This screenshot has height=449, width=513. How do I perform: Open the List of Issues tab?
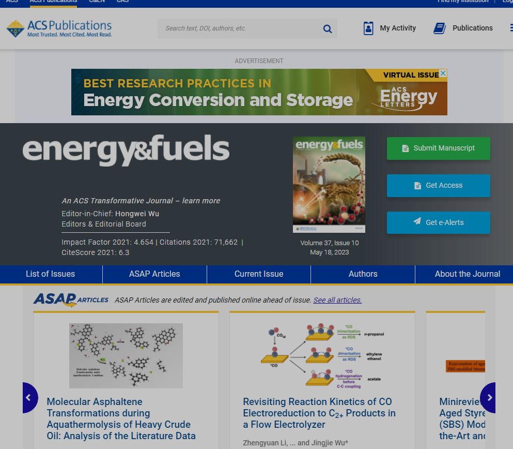coord(50,274)
